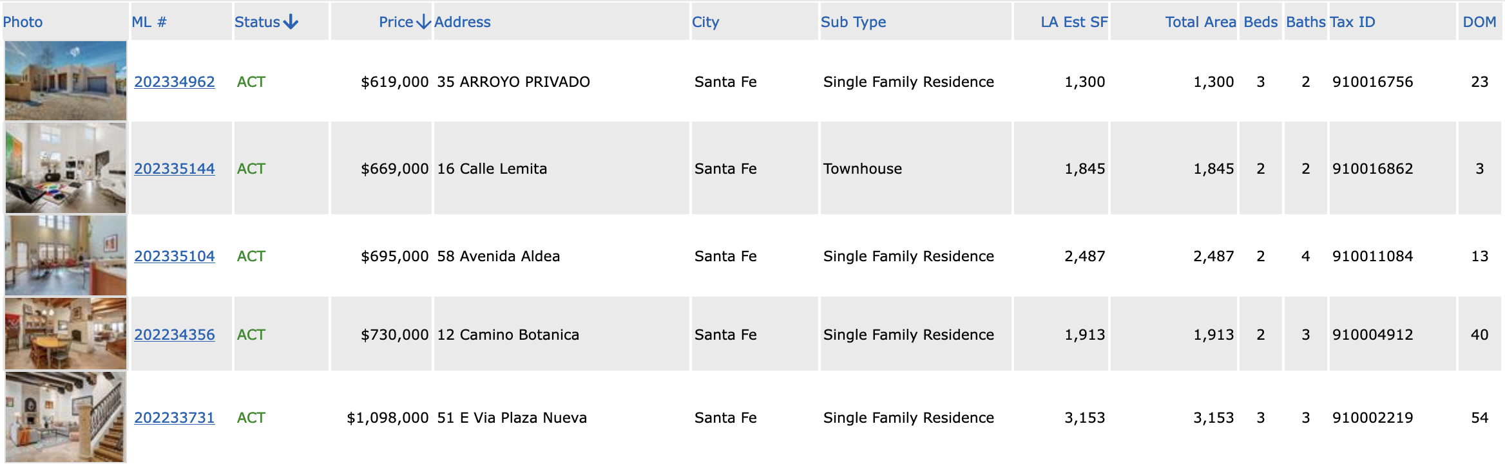Open listing 202334962 link
This screenshot has height=471, width=1505.
175,82
